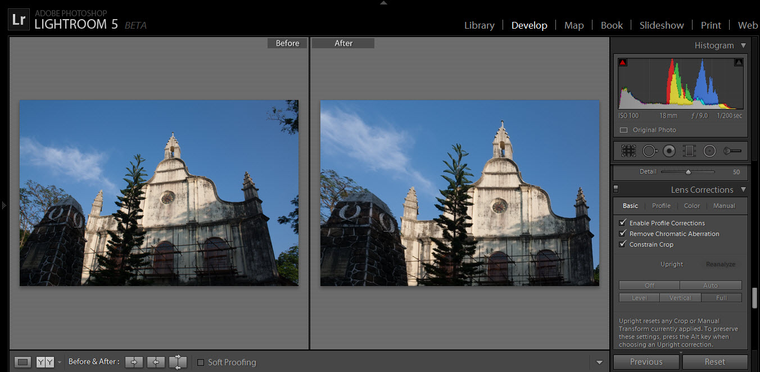Screen dimensions: 760x372
Task: Switch to the Library module
Action: click(479, 25)
